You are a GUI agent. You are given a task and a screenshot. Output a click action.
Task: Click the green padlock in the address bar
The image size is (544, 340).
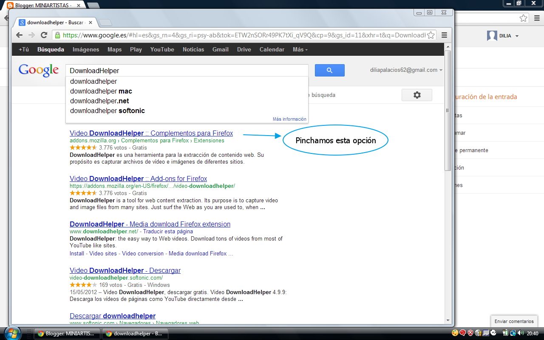[57, 35]
